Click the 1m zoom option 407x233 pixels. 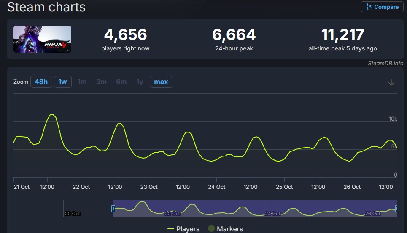pos(82,82)
